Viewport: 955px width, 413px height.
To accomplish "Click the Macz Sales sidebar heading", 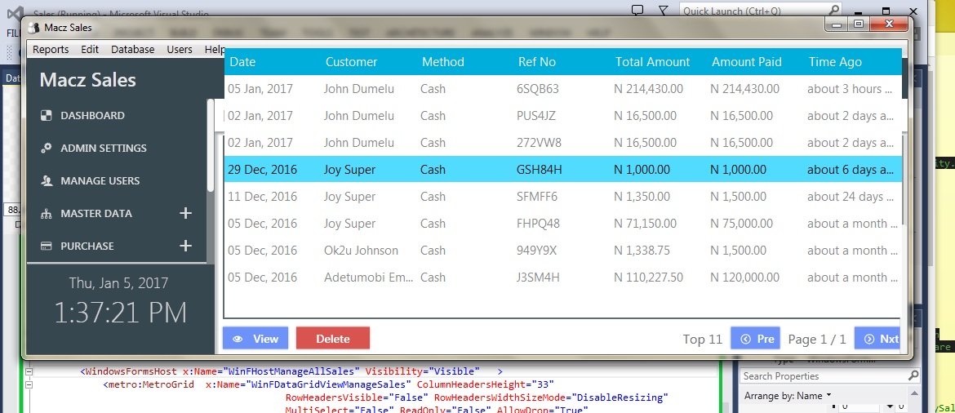I will (87, 80).
